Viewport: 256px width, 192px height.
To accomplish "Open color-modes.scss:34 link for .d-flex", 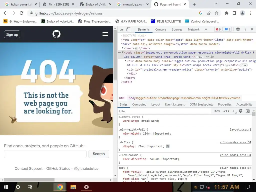I will pos(235,142).
